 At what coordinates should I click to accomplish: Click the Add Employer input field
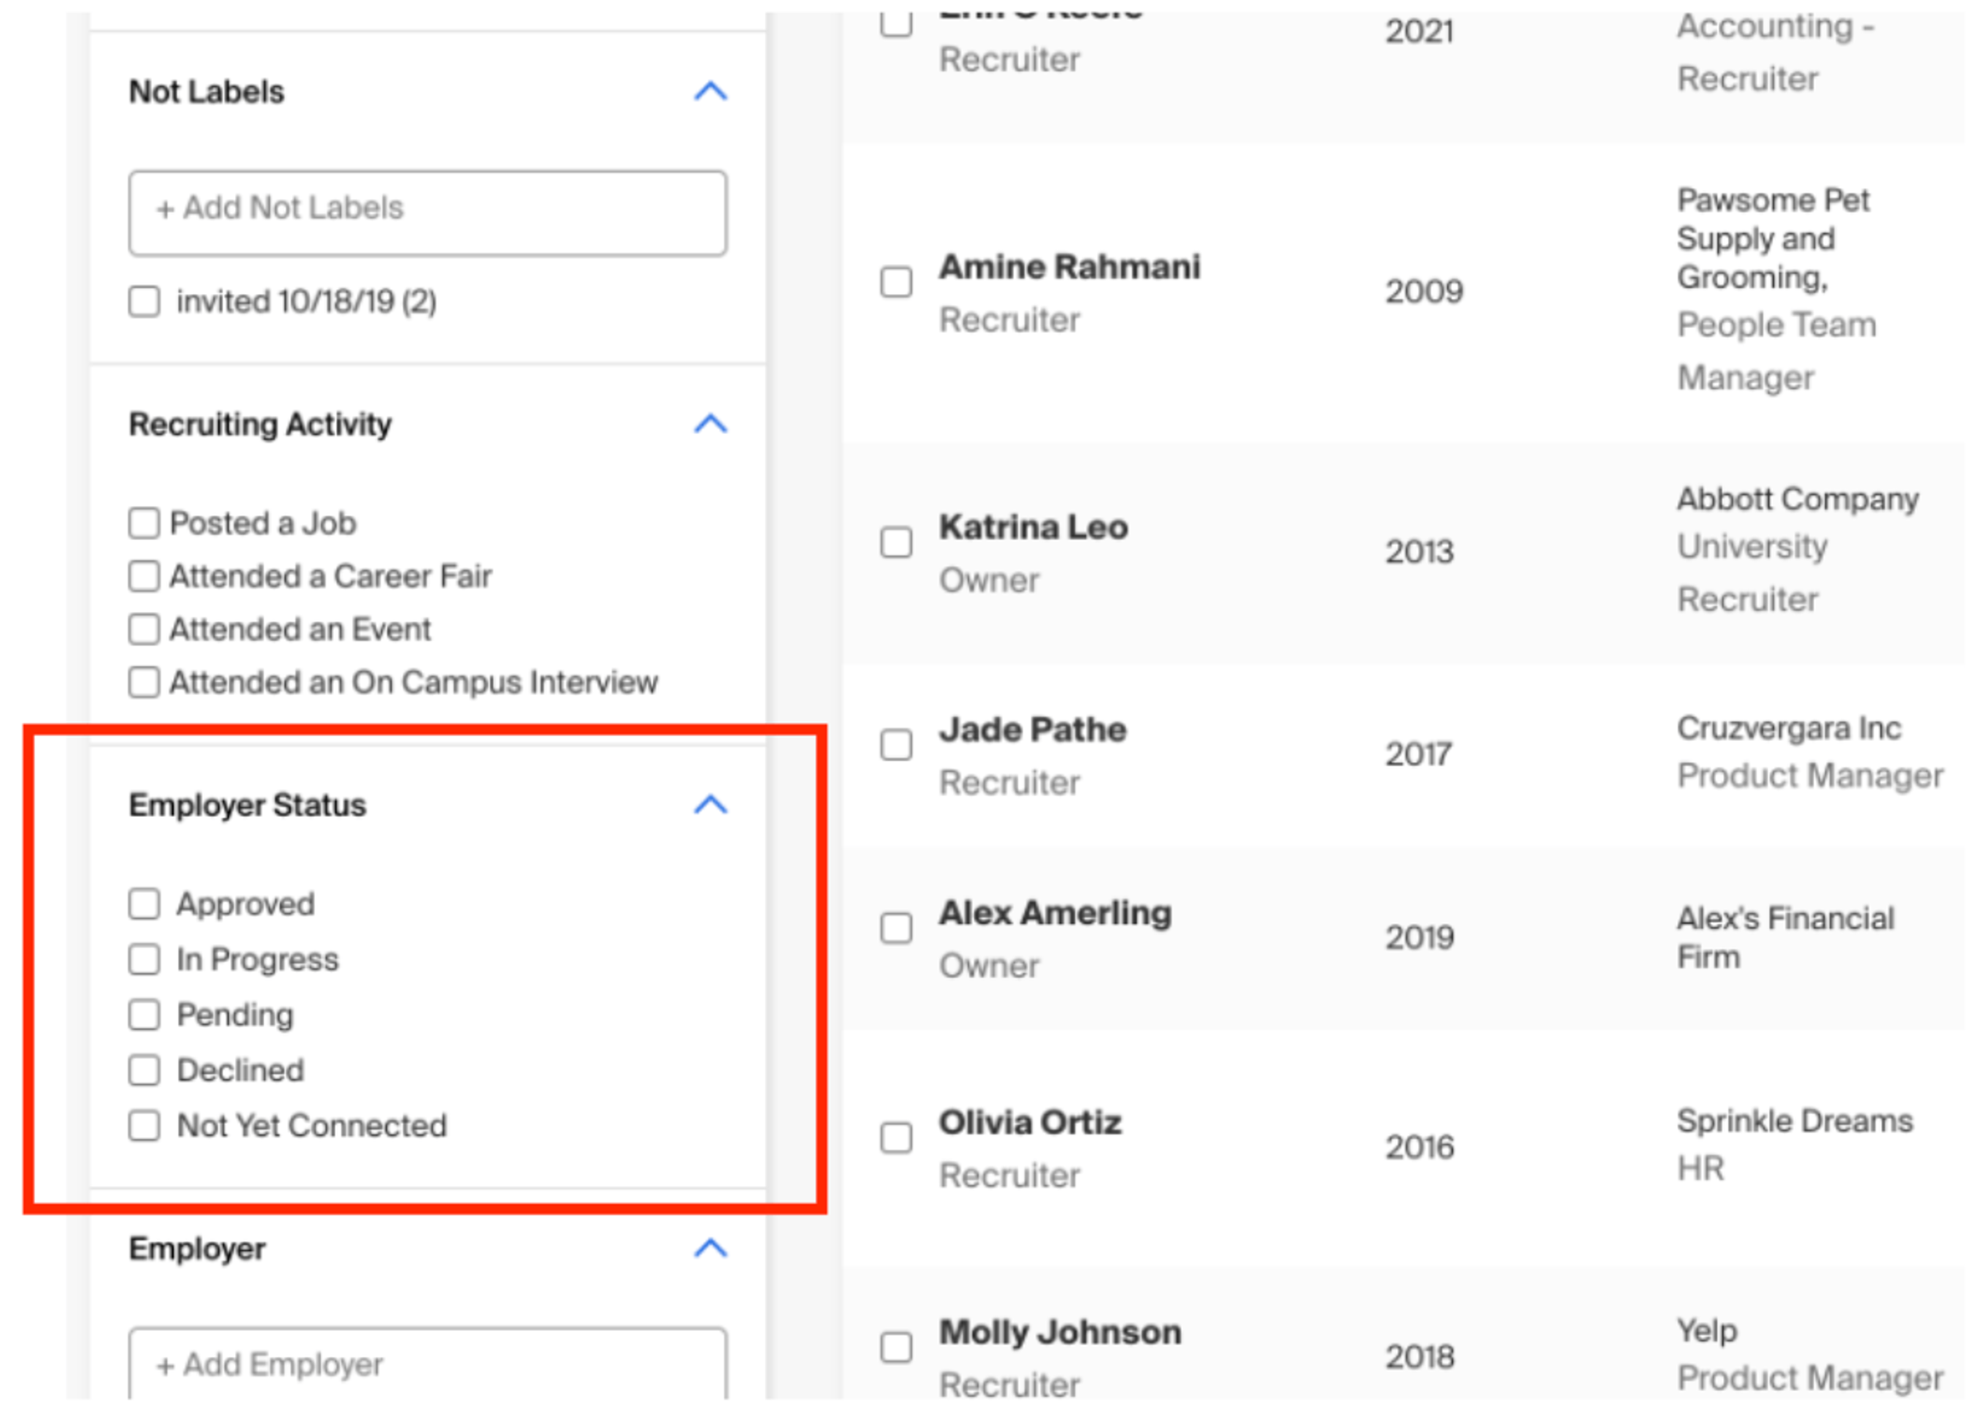[x=428, y=1364]
